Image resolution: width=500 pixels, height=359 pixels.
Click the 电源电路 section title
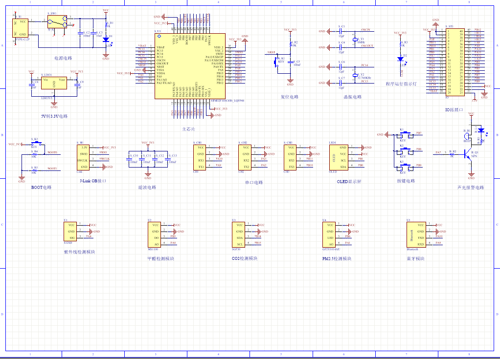[63, 58]
